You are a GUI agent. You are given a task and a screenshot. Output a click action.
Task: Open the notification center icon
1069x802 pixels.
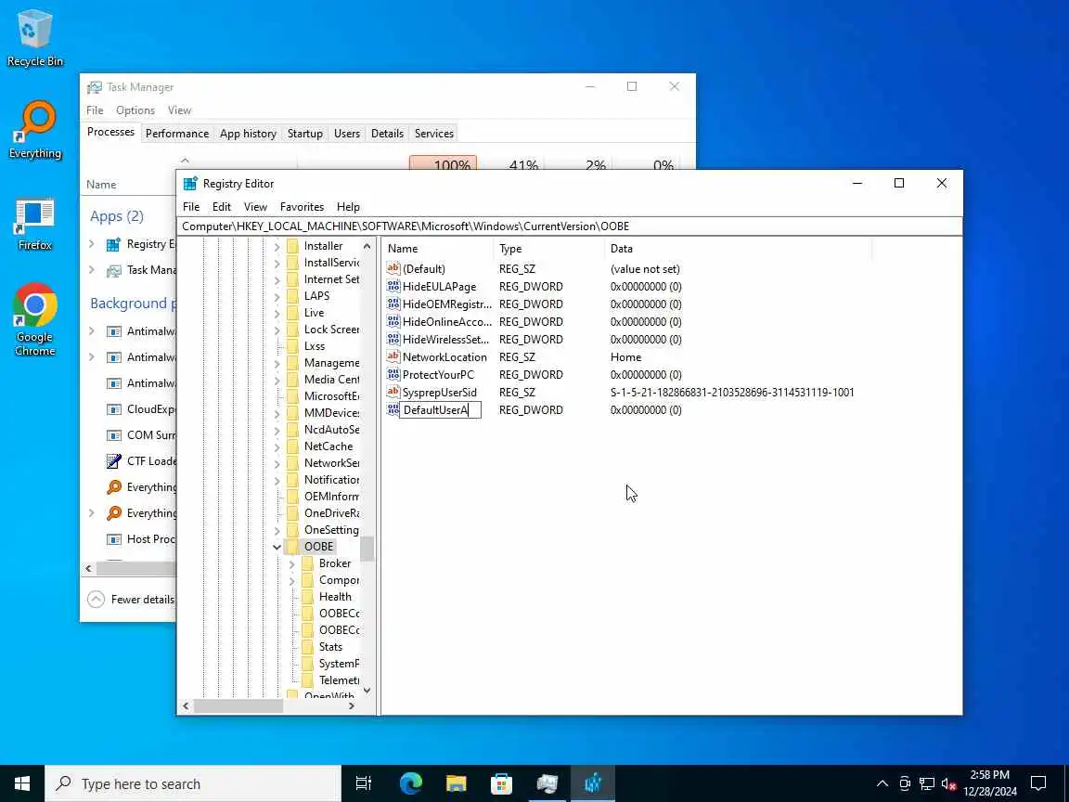coord(1038,783)
